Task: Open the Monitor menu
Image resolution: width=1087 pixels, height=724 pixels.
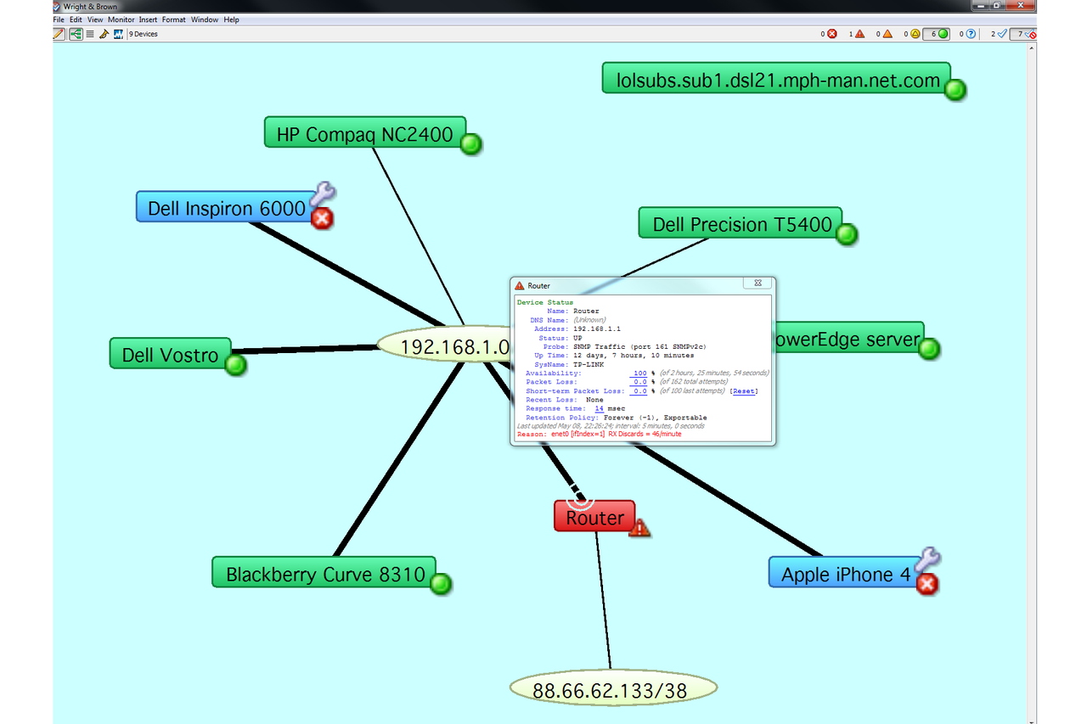Action: [x=121, y=20]
